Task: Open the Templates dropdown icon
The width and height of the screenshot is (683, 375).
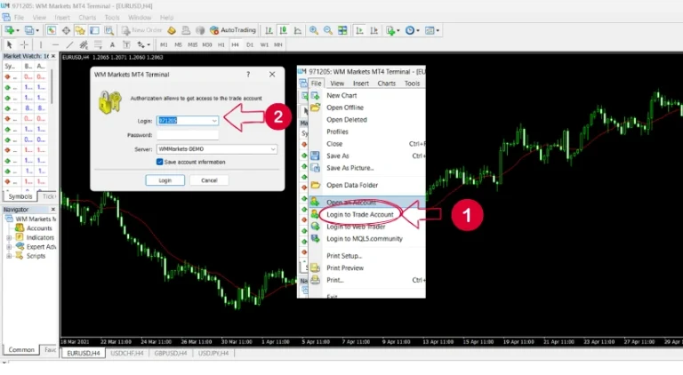Action: tap(431, 30)
